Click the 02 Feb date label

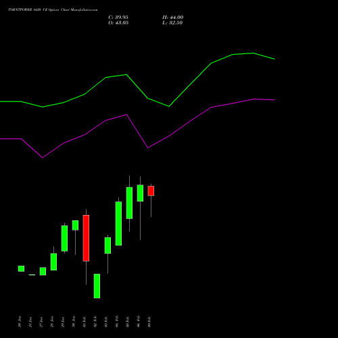[95, 322]
